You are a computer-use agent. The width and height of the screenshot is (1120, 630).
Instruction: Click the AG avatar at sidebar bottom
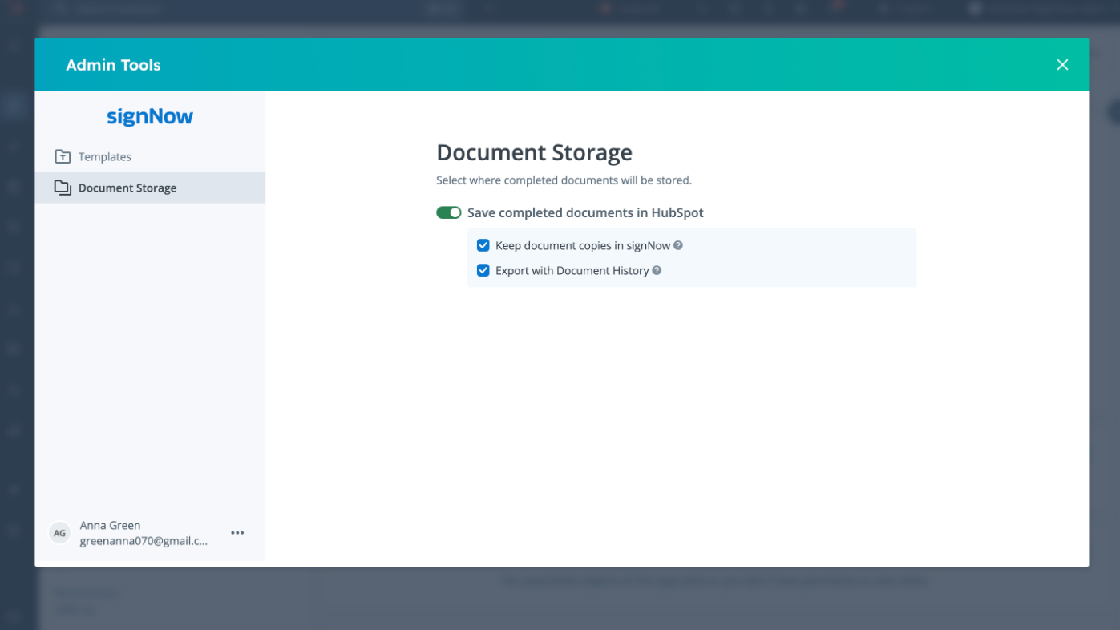tap(59, 532)
